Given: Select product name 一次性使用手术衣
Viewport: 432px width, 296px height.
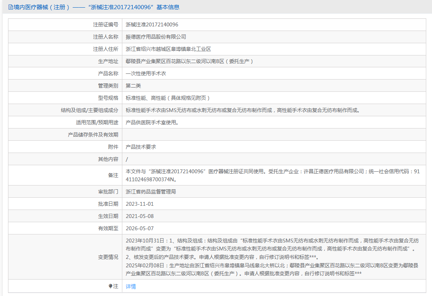Looking at the screenshot, I should pyautogui.click(x=146, y=73).
